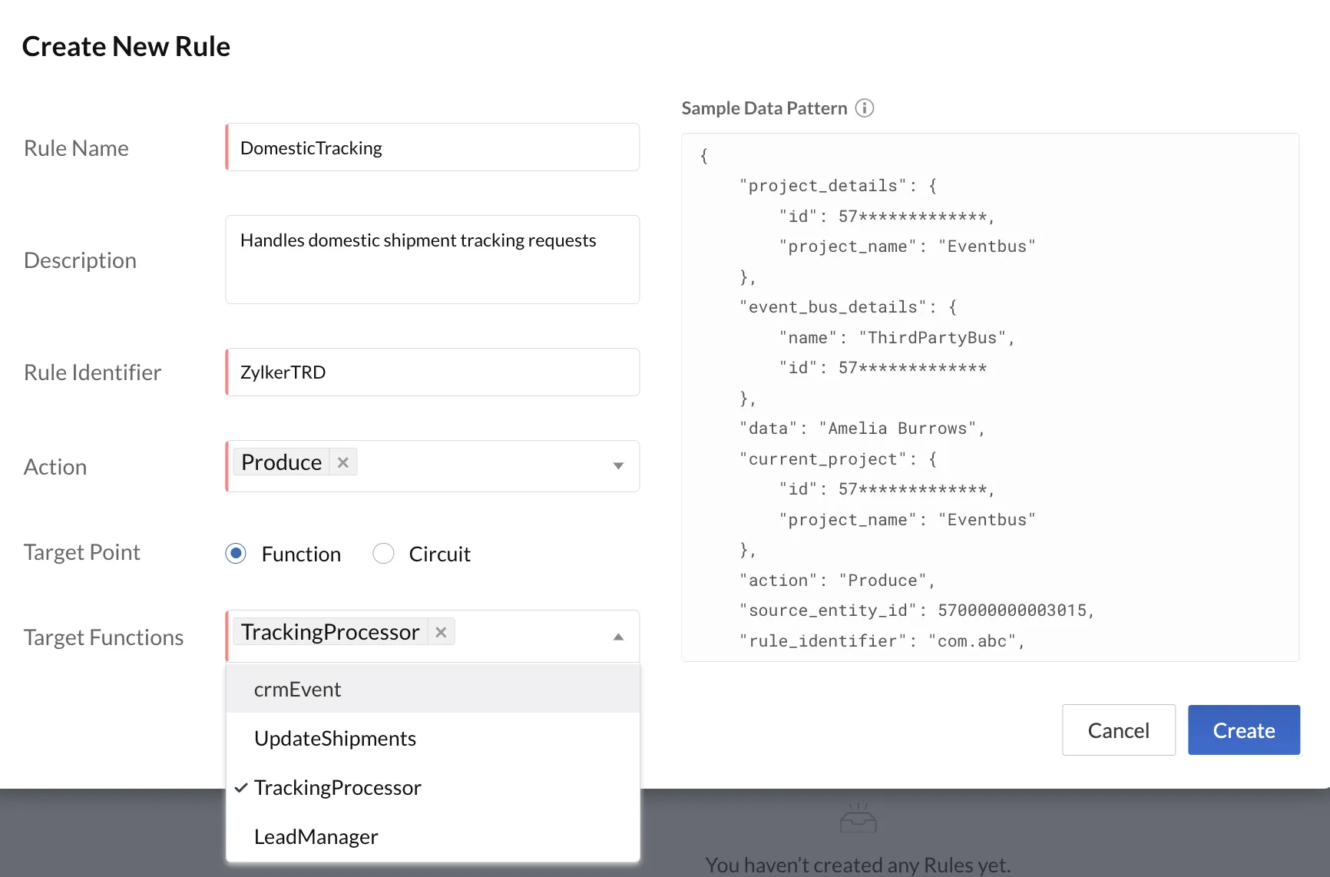Image resolution: width=1330 pixels, height=877 pixels.
Task: Choose UpdateShipments from the functions list
Action: [433, 738]
